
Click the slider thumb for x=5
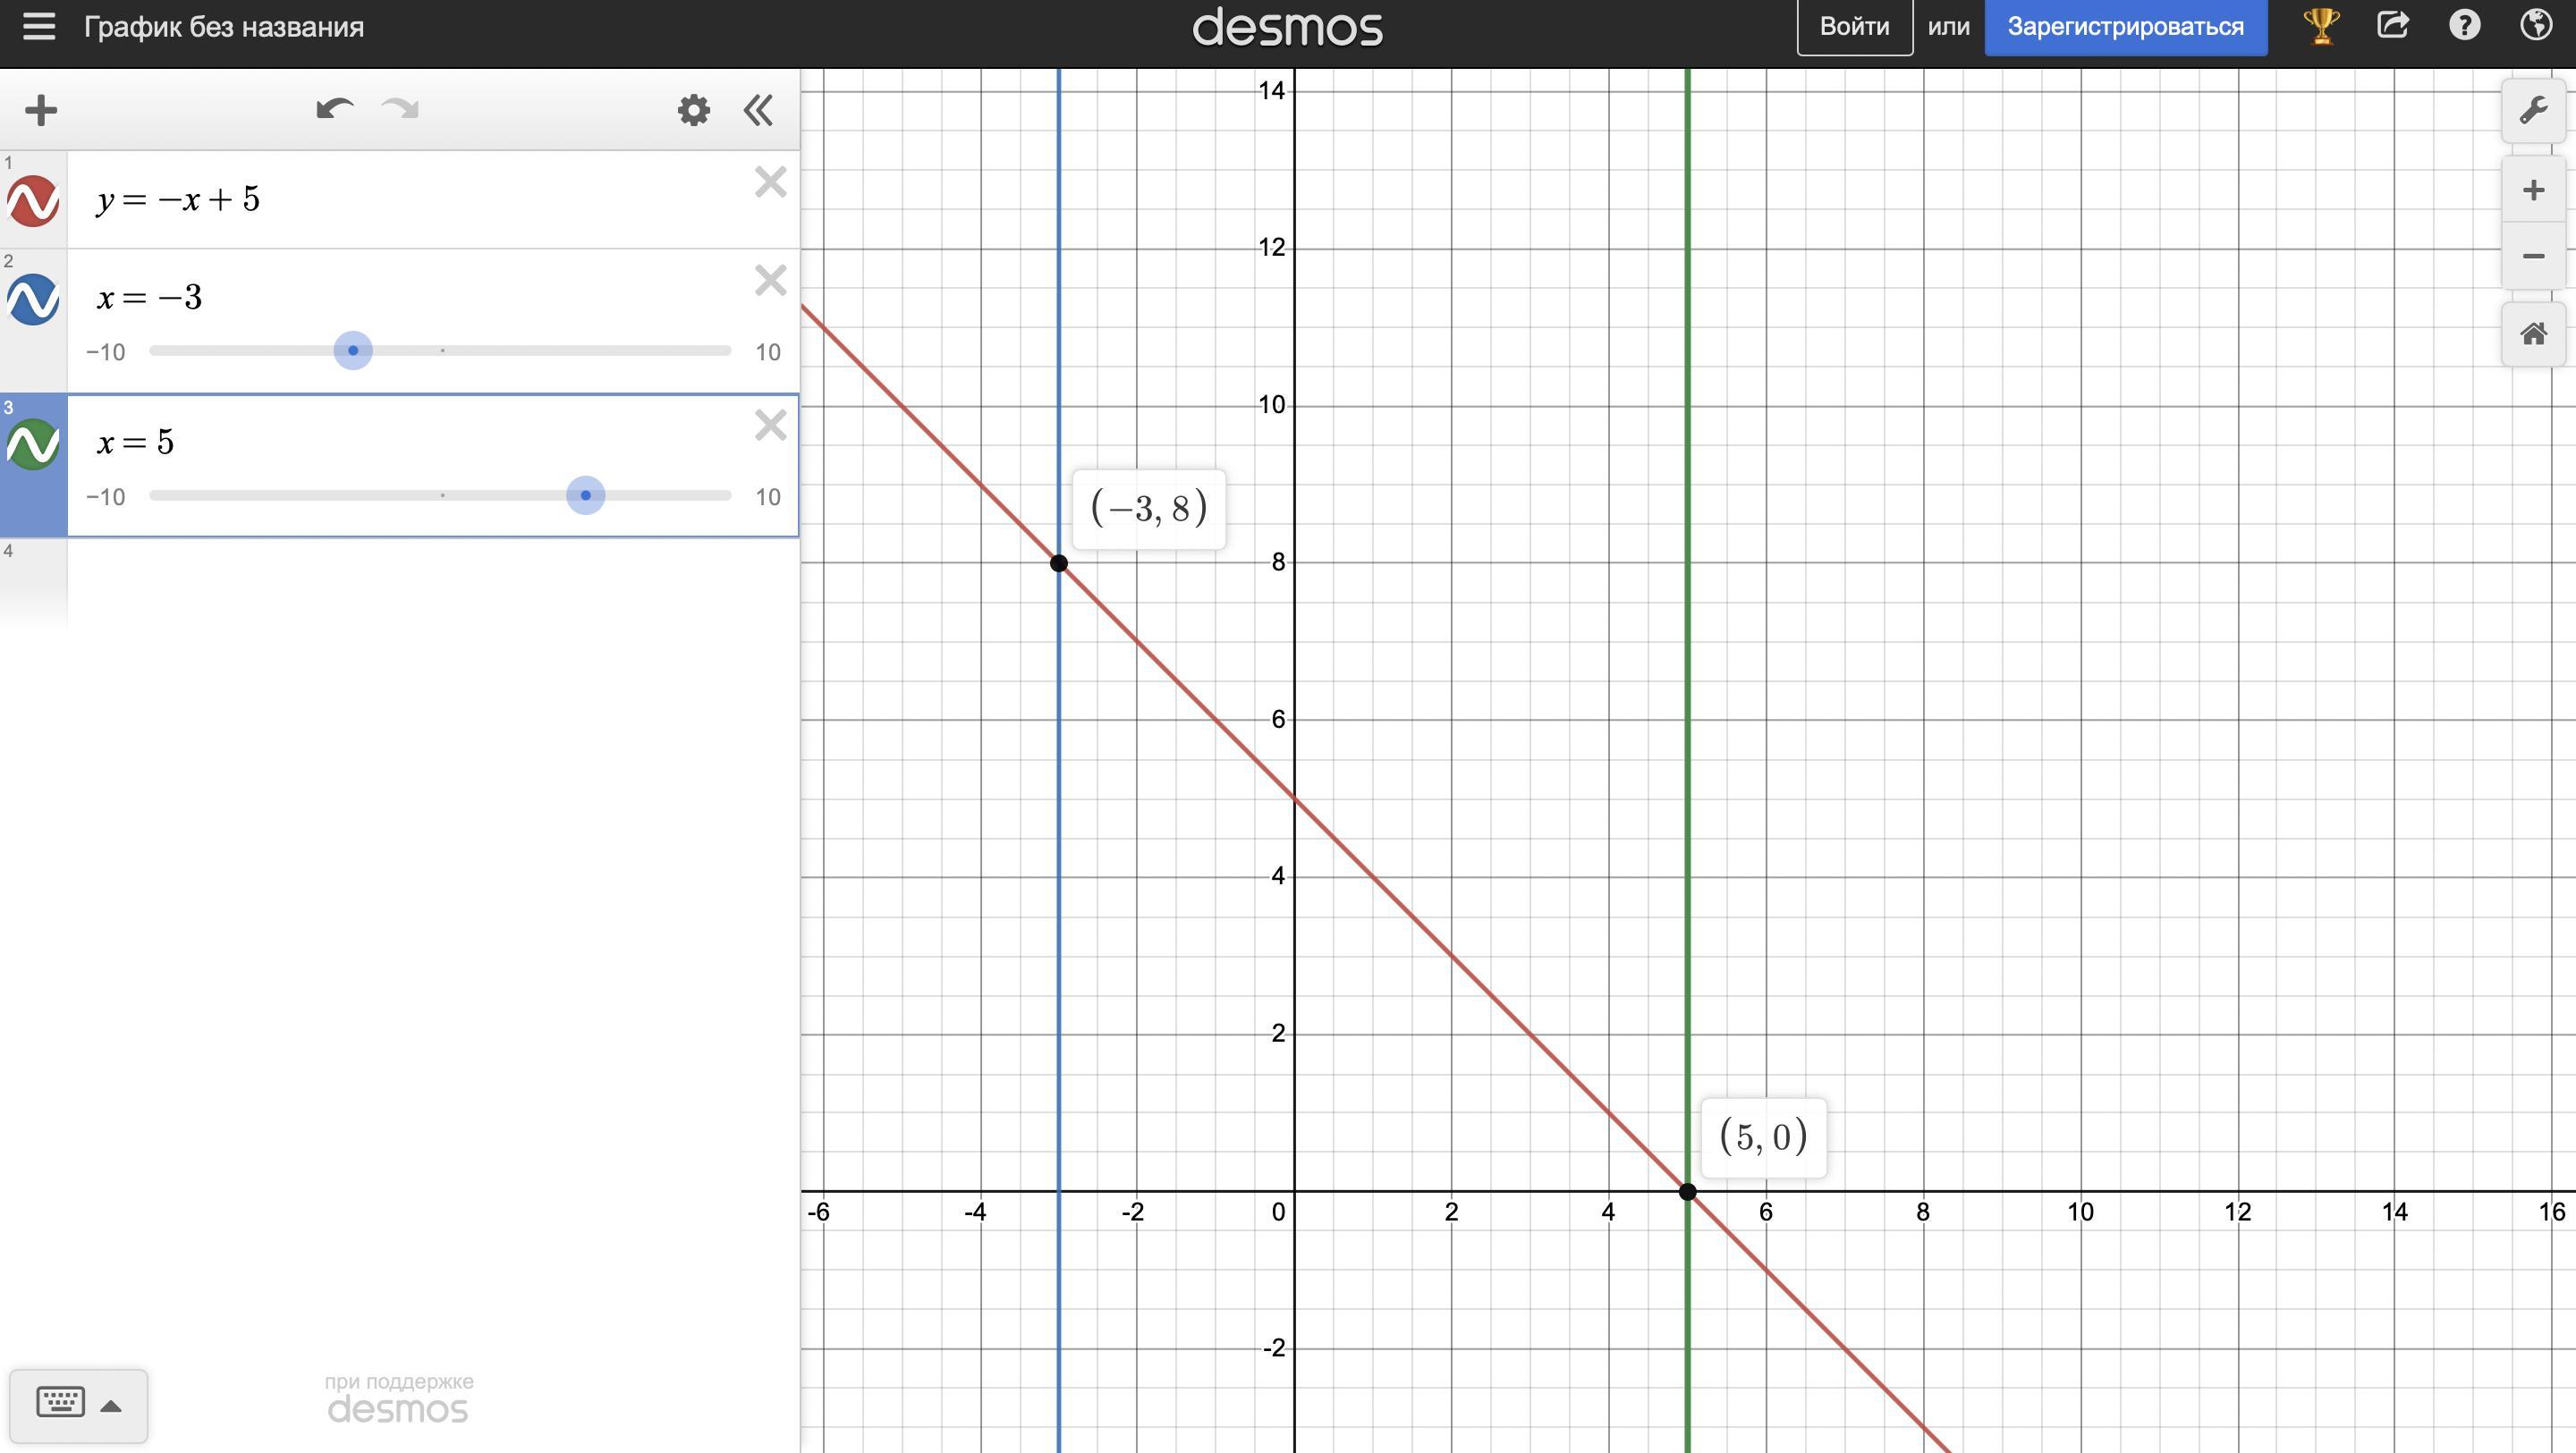coord(585,496)
